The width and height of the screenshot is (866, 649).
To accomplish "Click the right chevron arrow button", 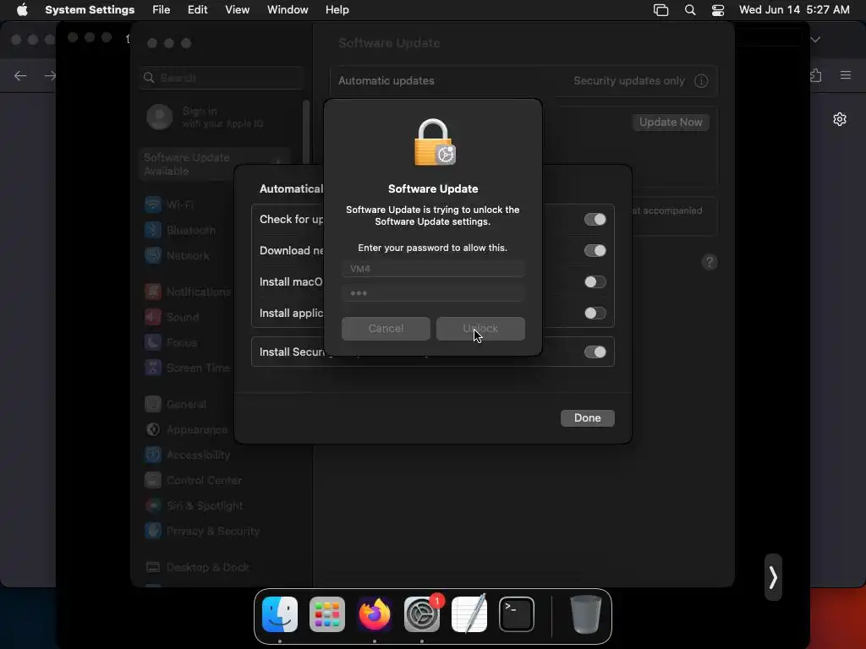I will click(x=773, y=577).
